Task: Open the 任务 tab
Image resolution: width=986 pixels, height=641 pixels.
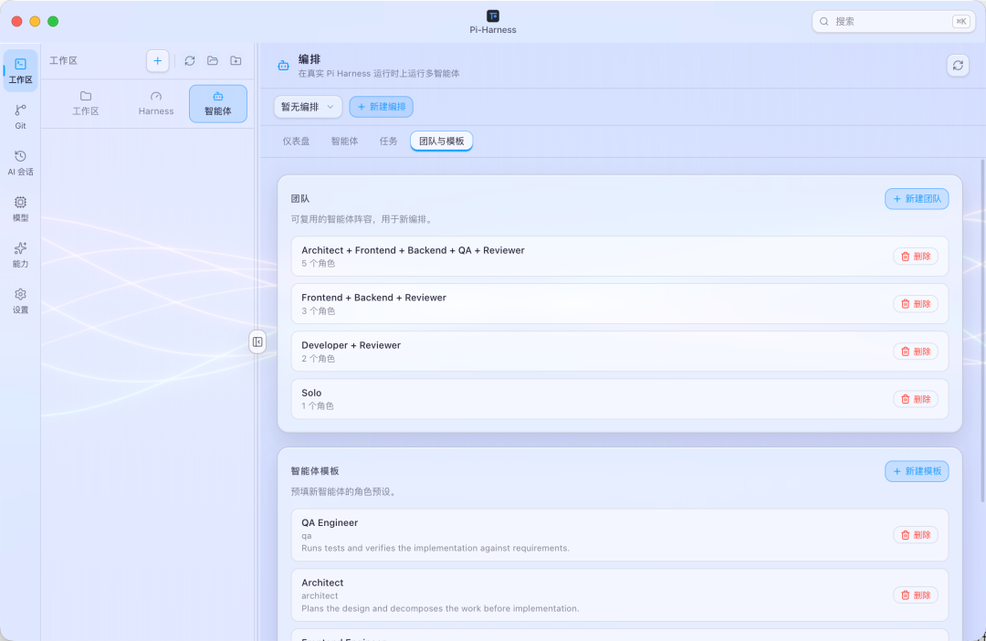Action: (x=389, y=141)
